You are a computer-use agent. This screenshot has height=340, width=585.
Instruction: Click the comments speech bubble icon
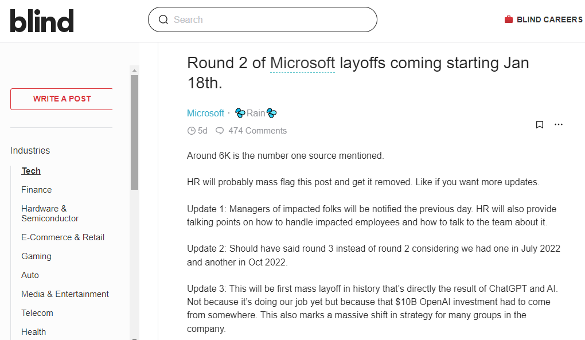pyautogui.click(x=220, y=131)
